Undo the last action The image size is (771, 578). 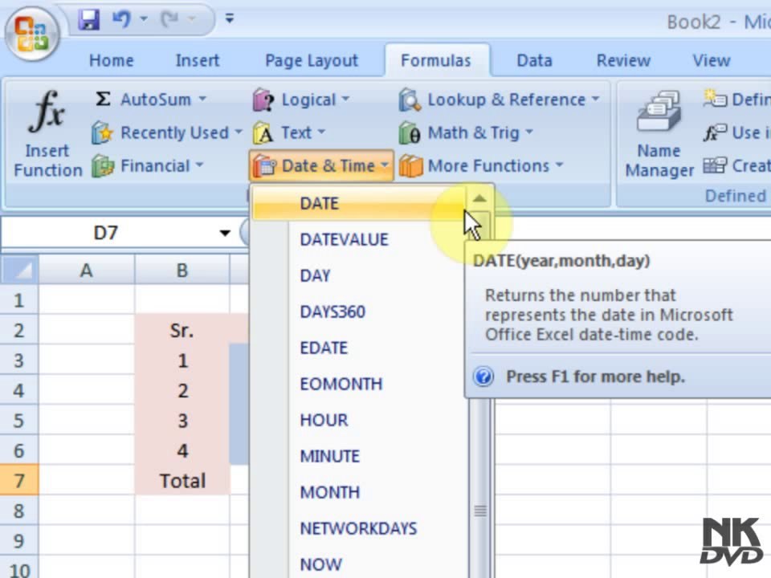coord(121,19)
